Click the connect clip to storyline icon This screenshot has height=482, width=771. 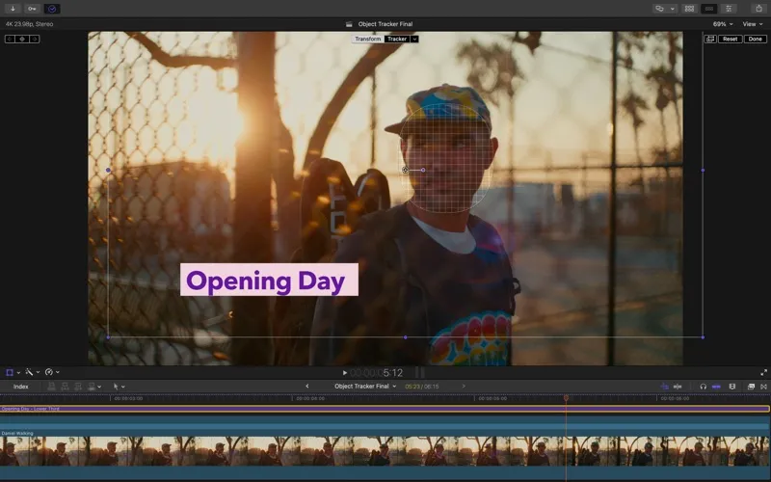pos(52,387)
